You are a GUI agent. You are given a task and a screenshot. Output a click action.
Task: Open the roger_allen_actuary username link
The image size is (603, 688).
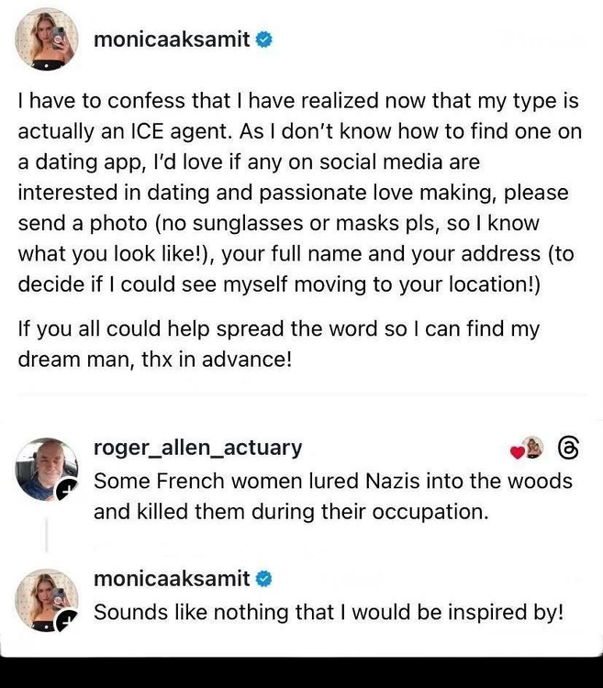click(197, 448)
